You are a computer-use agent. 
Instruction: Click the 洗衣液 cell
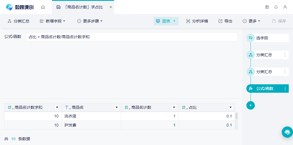[x=91, y=116]
